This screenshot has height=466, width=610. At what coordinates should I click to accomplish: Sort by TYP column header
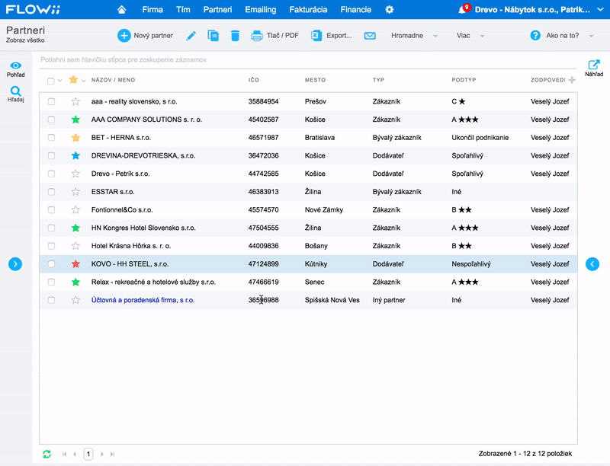[x=378, y=80]
